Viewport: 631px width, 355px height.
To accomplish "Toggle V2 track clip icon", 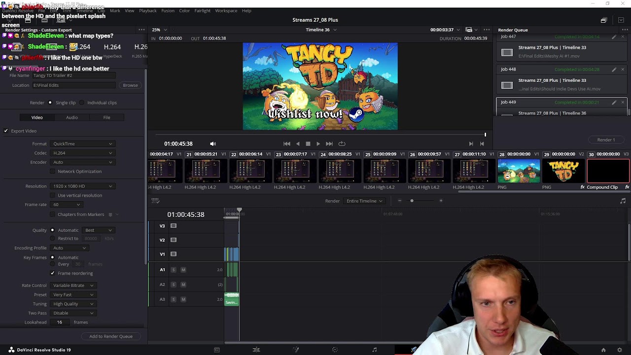I will 174,240.
